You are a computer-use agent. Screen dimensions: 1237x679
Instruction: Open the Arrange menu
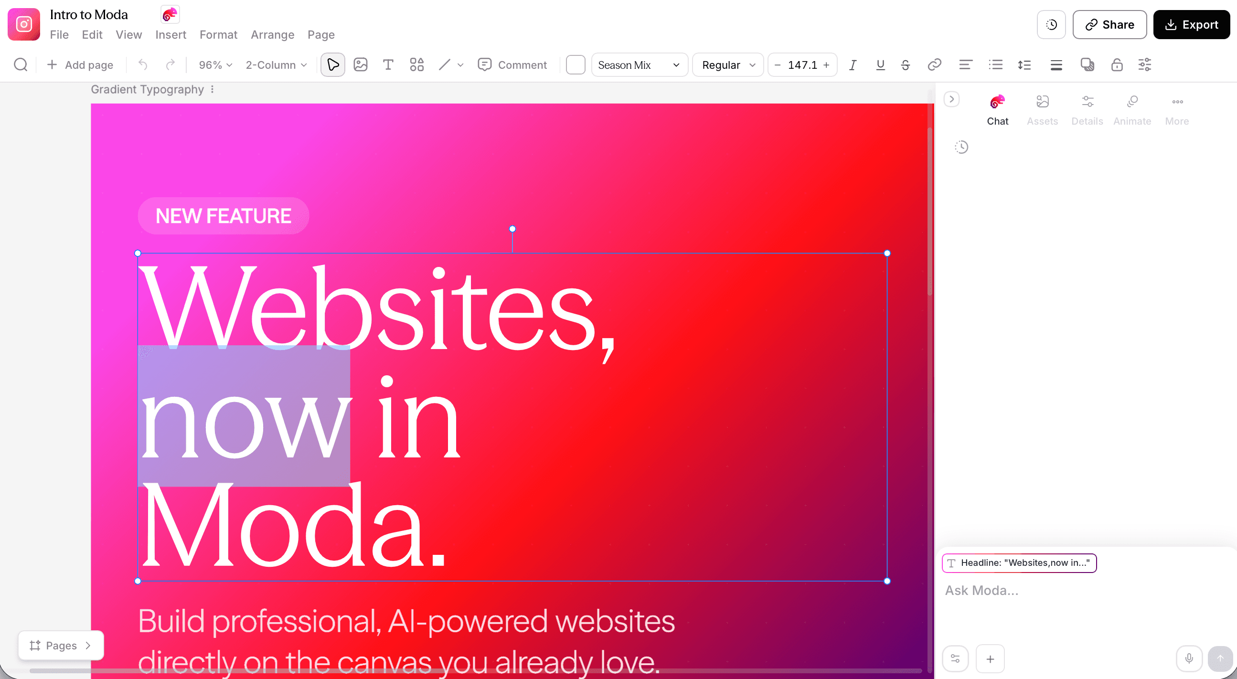click(272, 34)
